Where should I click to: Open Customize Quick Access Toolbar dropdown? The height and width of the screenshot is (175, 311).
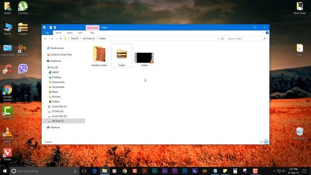tap(61, 28)
